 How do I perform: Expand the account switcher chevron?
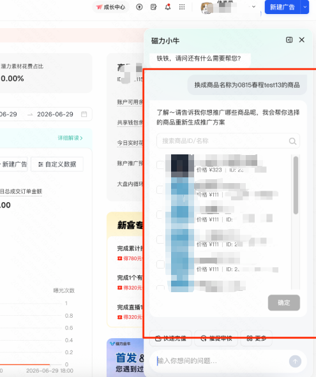point(253,7)
